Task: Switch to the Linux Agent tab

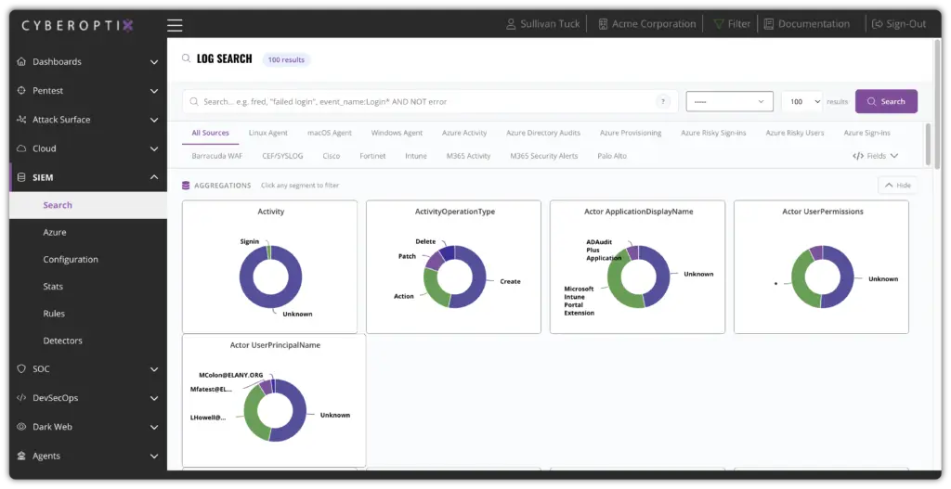Action: coord(268,133)
